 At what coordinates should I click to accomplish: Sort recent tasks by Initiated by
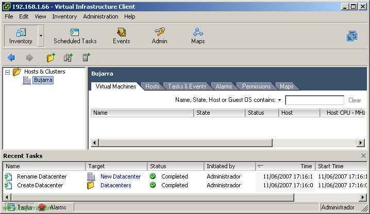click(x=229, y=166)
